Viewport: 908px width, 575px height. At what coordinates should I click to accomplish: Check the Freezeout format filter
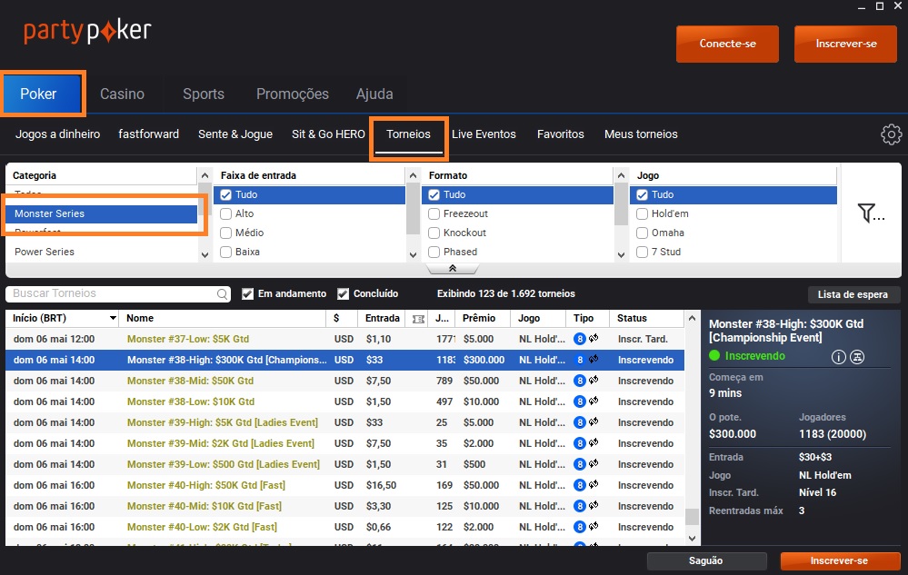point(434,214)
